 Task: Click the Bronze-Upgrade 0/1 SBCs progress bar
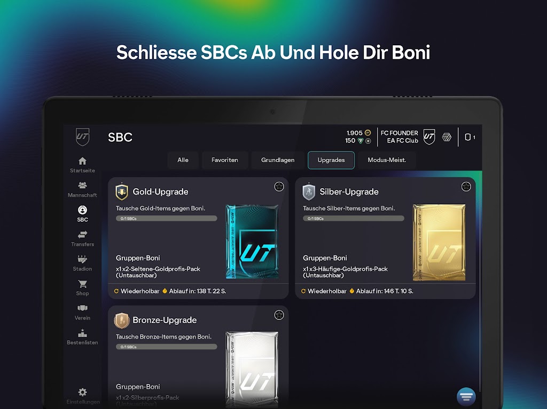pyautogui.click(x=167, y=347)
